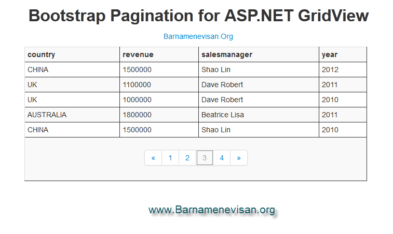Click the page heading title text
Screen dimensions: 393x234
pyautogui.click(x=198, y=16)
